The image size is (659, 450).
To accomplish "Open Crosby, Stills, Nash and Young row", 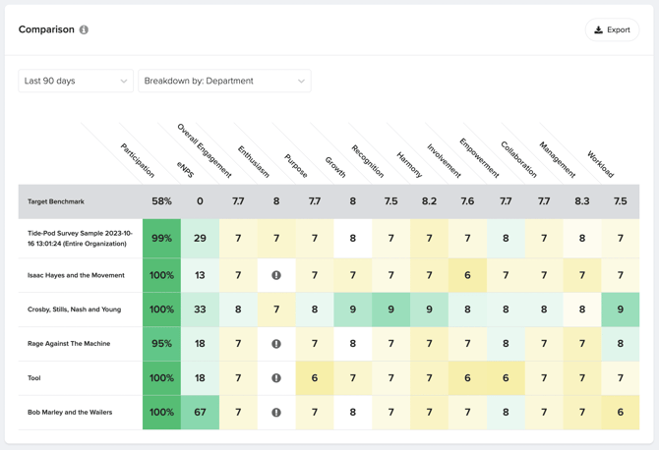I will pos(74,309).
